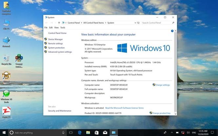
Task: Expand the address bar history dropdown
Action: pyautogui.click(x=135, y=23)
